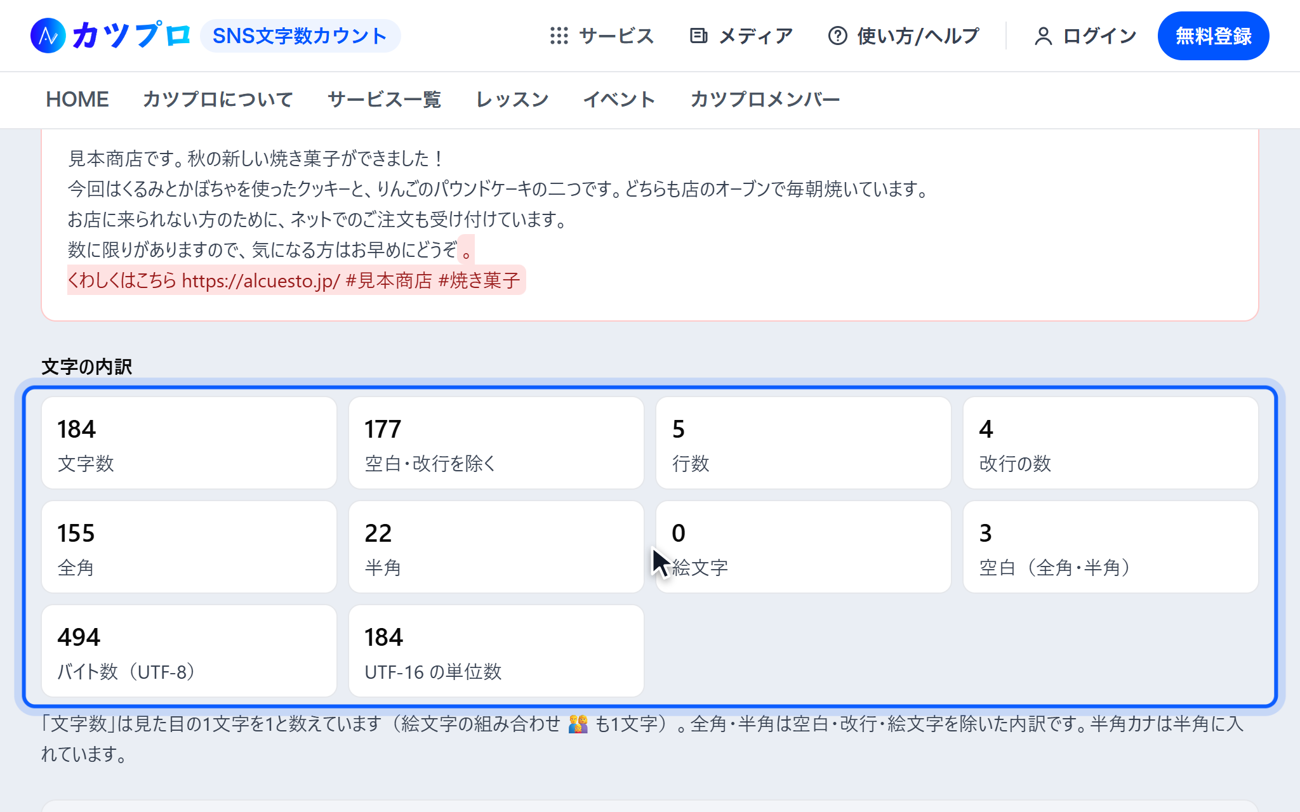
Task: Click the カツプロ logo icon
Action: [x=48, y=36]
